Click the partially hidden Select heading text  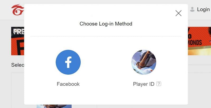(x=18, y=65)
